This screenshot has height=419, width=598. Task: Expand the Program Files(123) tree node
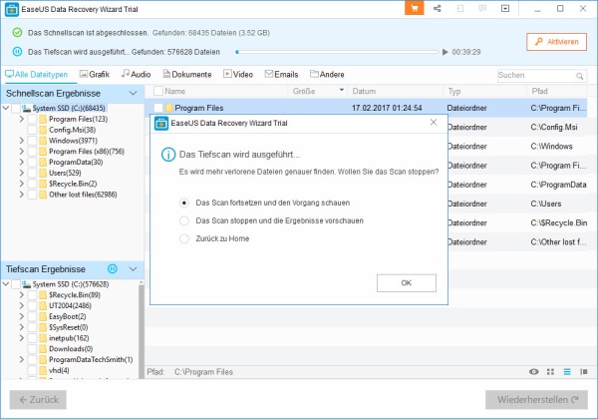pyautogui.click(x=22, y=119)
